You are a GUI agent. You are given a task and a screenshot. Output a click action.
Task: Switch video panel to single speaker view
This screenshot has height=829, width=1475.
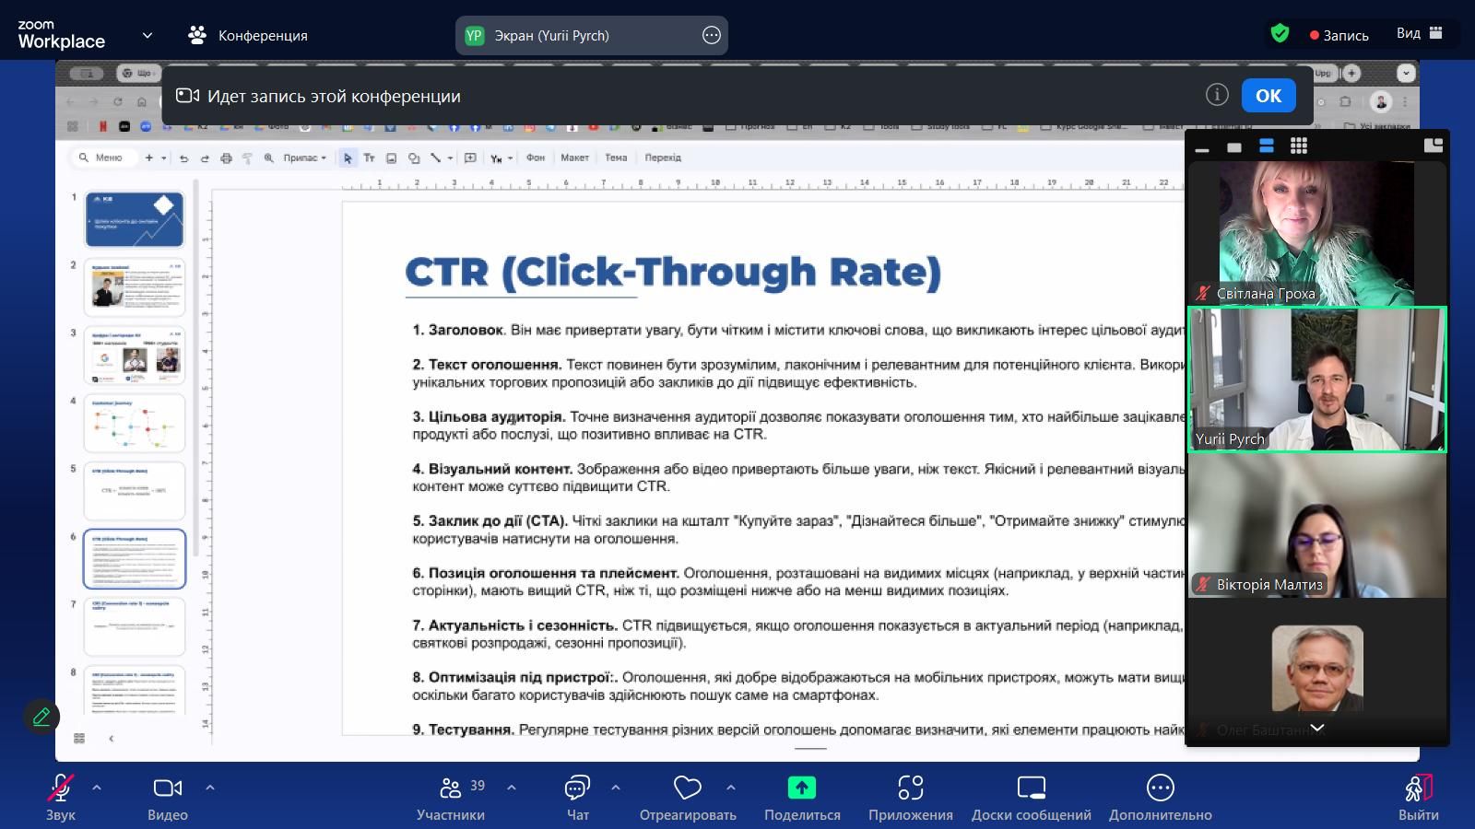click(1234, 146)
